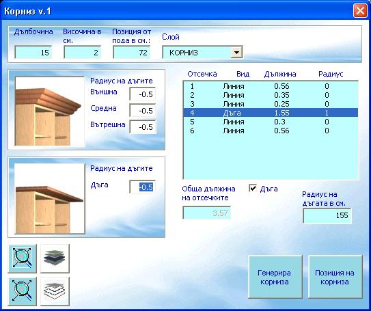Viewport: 371px width, 311px height.
Task: Click the lower zoom extents magnifier icon
Action: click(x=23, y=291)
